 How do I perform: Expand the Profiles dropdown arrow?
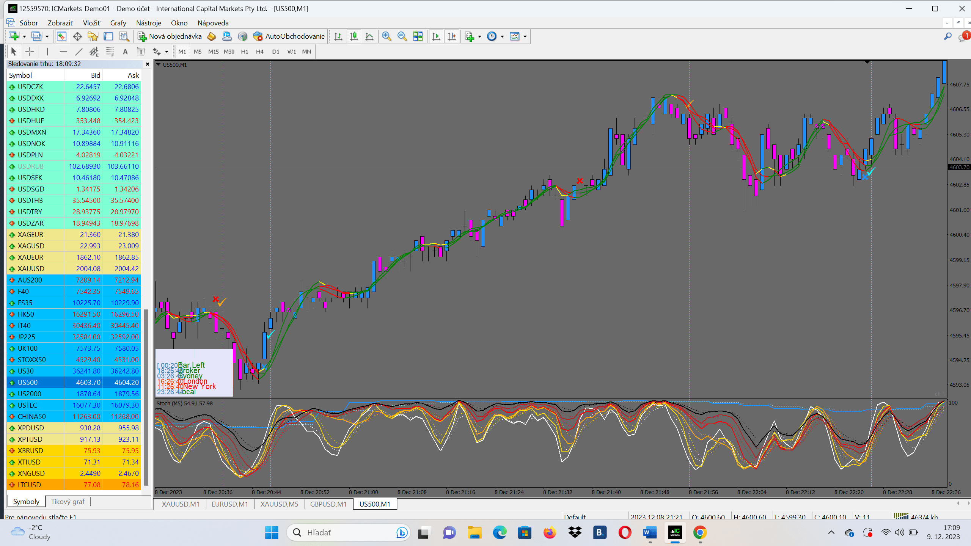coord(47,37)
